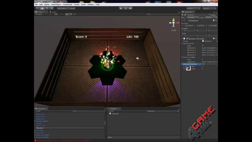Select the Move tool in the toolbar
The height and width of the screenshot is (142, 252).
click(x=42, y=8)
